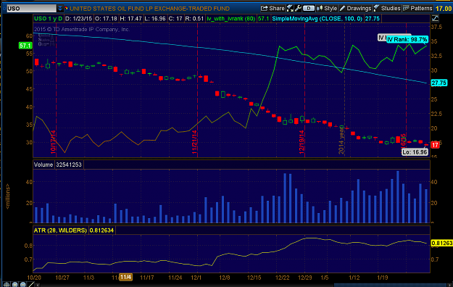Click the 'O: 17.18' open value
453x287 pixels.
click(x=106, y=19)
